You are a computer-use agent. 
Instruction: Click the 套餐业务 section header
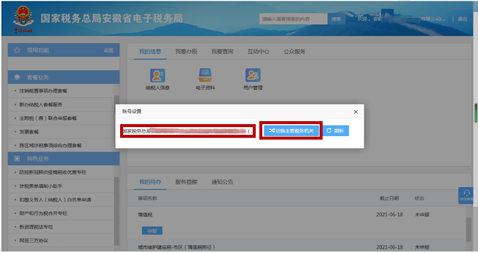pyautogui.click(x=63, y=78)
